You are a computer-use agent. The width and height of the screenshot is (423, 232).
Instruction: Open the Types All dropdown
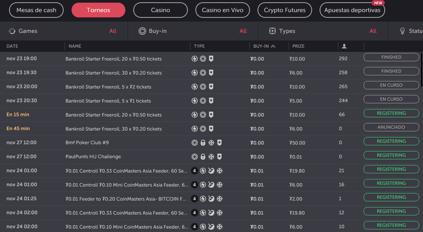tap(373, 31)
